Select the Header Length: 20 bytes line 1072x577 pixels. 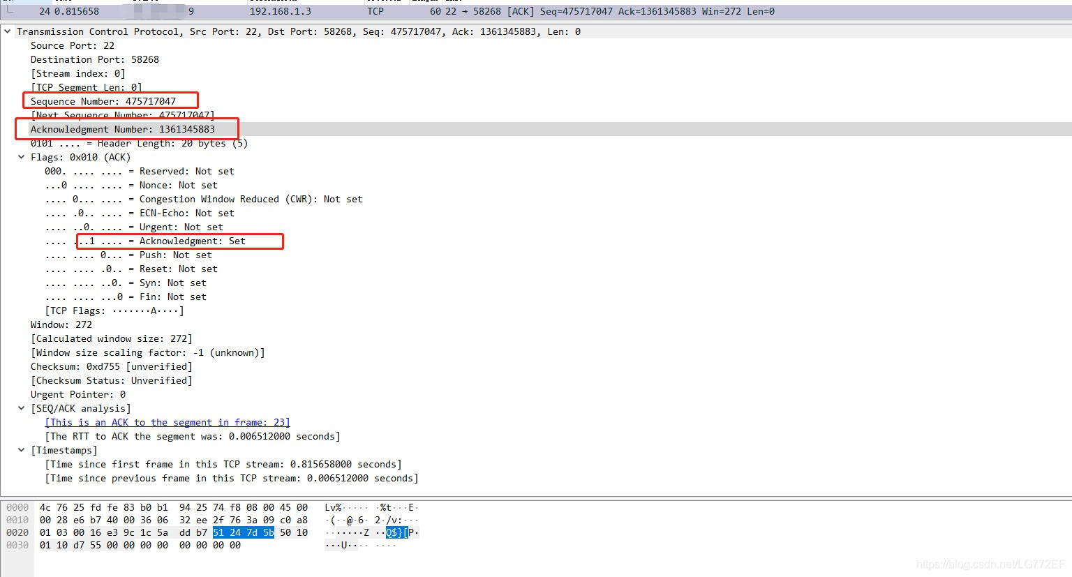coord(140,143)
